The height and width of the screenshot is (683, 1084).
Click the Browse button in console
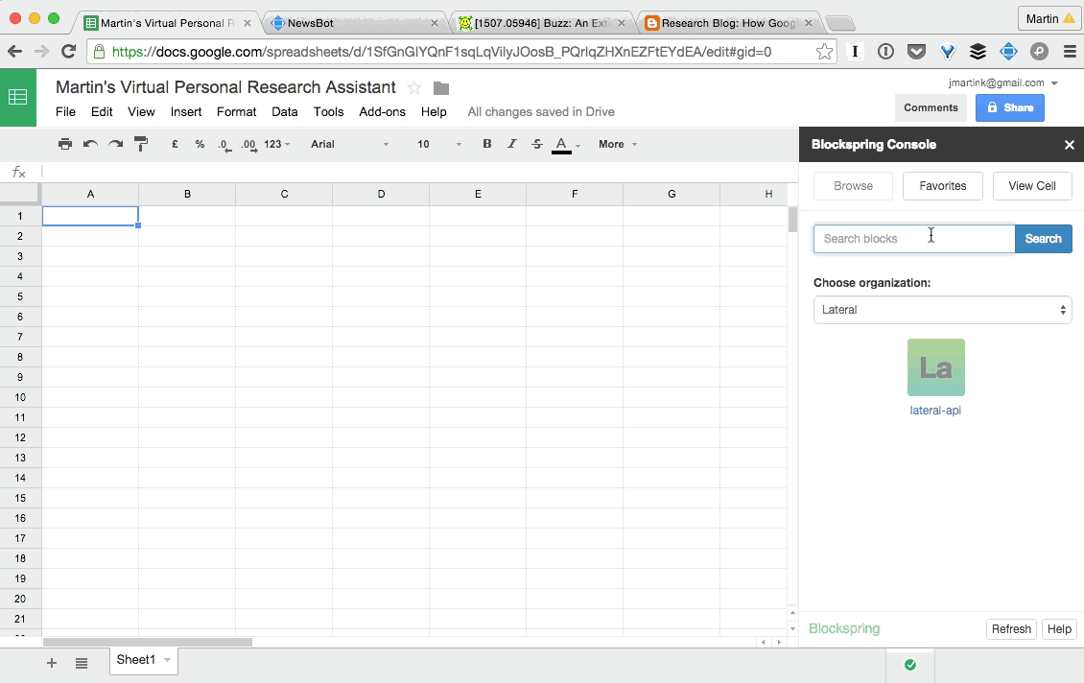click(x=853, y=186)
